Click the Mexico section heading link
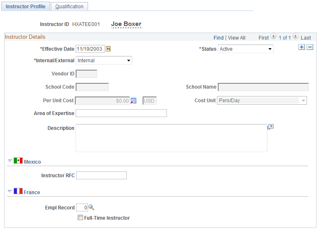This screenshot has width=319, height=230. (x=32, y=162)
